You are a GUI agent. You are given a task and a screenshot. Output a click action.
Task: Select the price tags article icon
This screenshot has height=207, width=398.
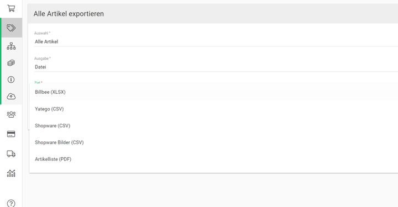coord(11,28)
